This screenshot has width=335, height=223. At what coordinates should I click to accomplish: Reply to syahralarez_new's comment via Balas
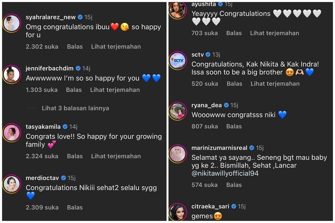(75, 47)
